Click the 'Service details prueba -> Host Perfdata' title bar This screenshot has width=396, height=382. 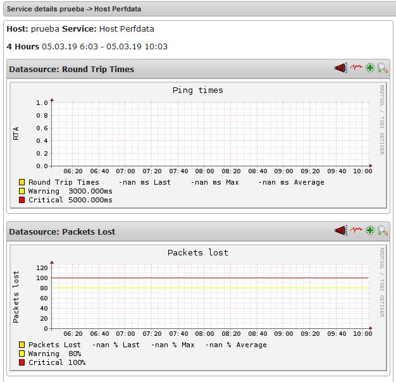pyautogui.click(x=74, y=9)
